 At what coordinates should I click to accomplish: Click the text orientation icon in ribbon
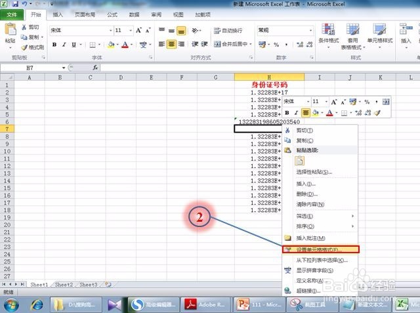(x=196, y=31)
